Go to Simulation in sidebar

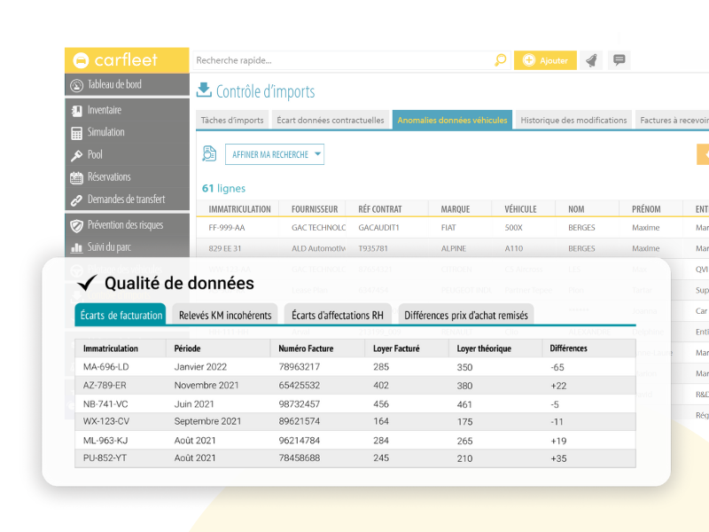point(105,132)
